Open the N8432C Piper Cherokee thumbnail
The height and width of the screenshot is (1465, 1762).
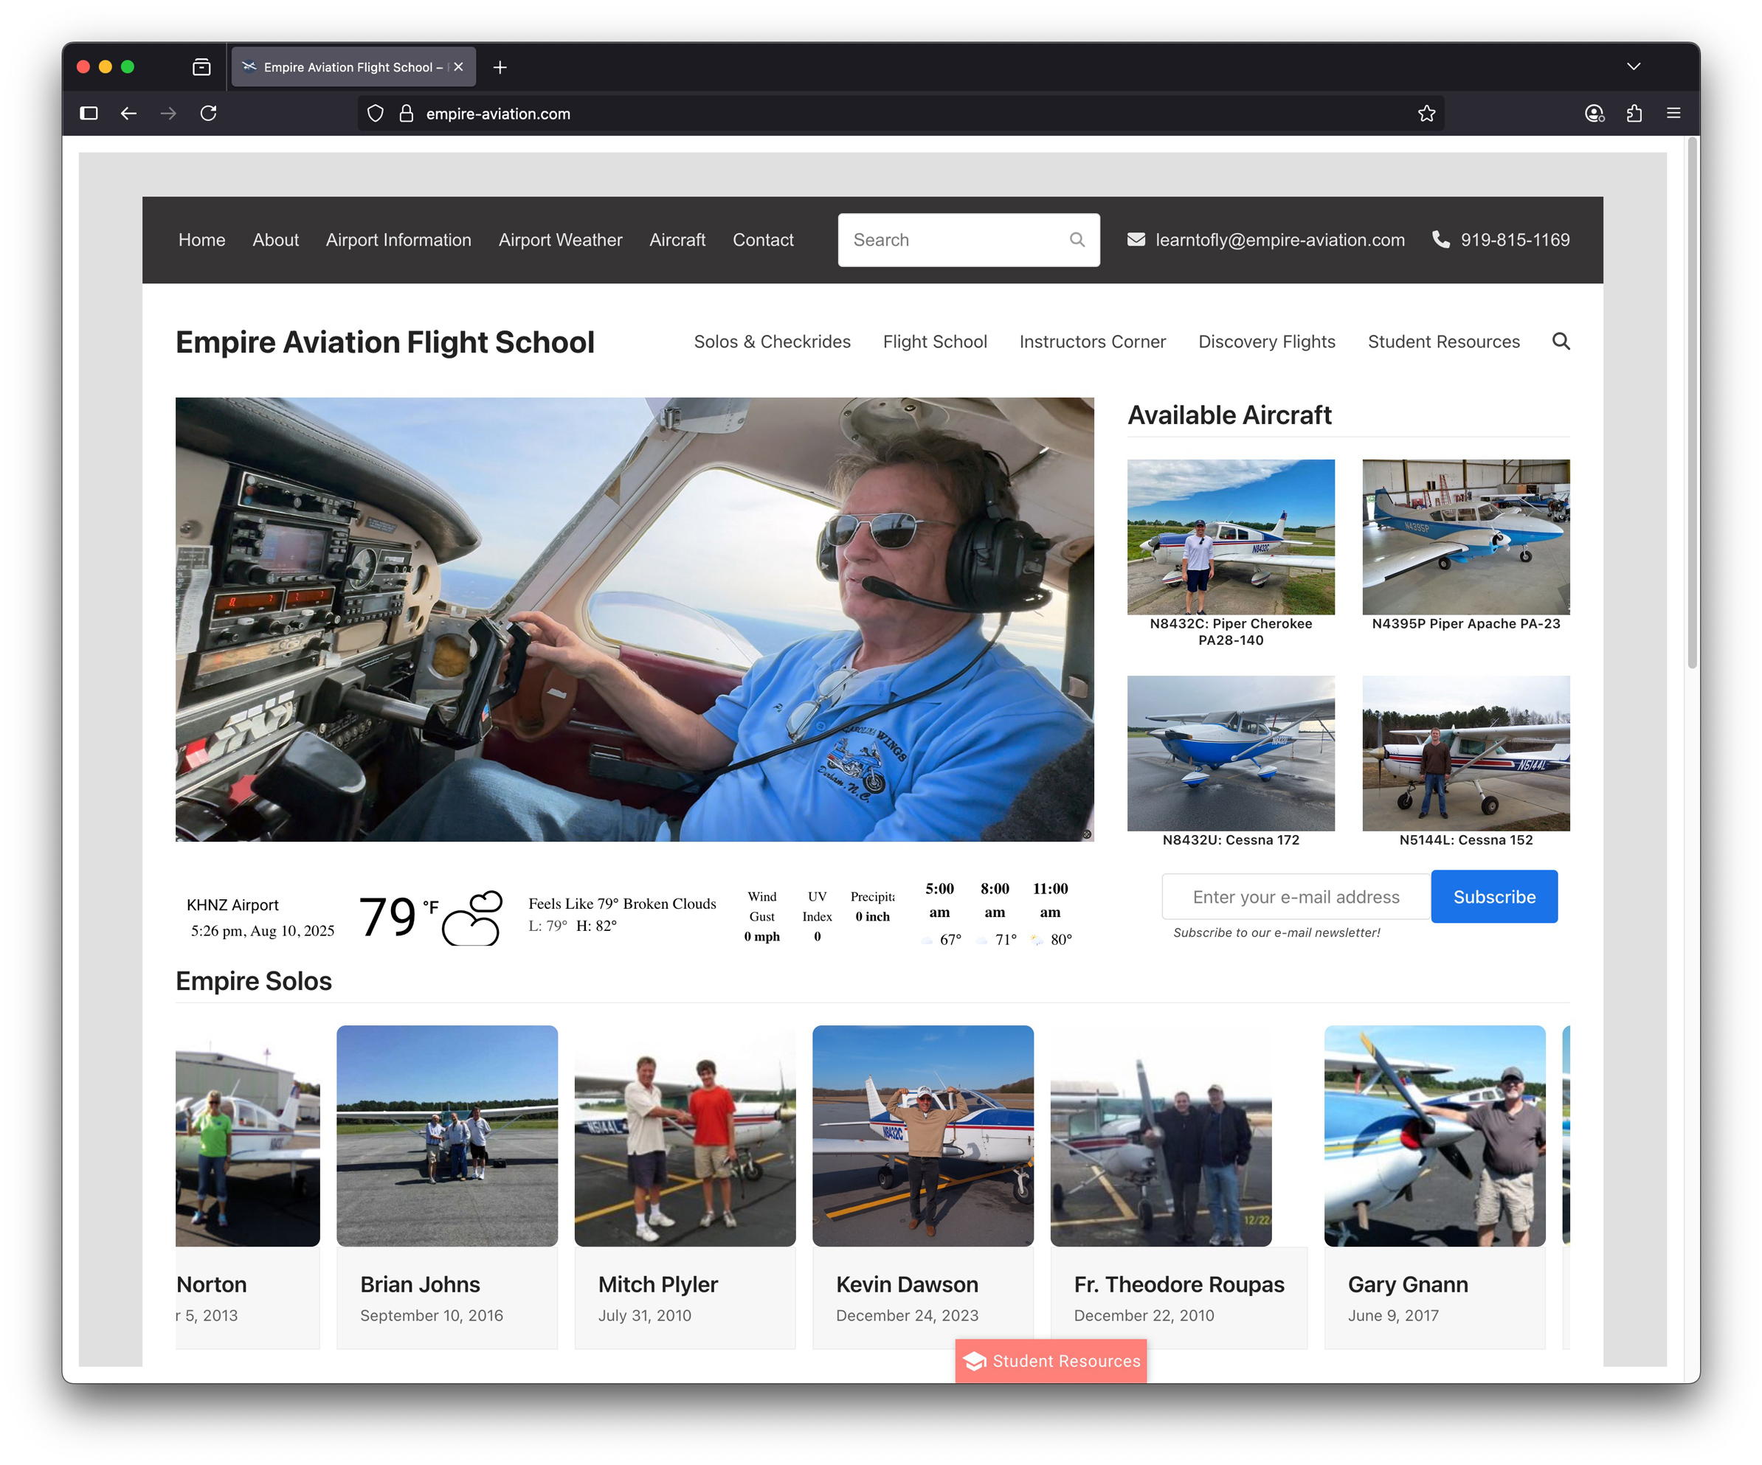pos(1231,537)
